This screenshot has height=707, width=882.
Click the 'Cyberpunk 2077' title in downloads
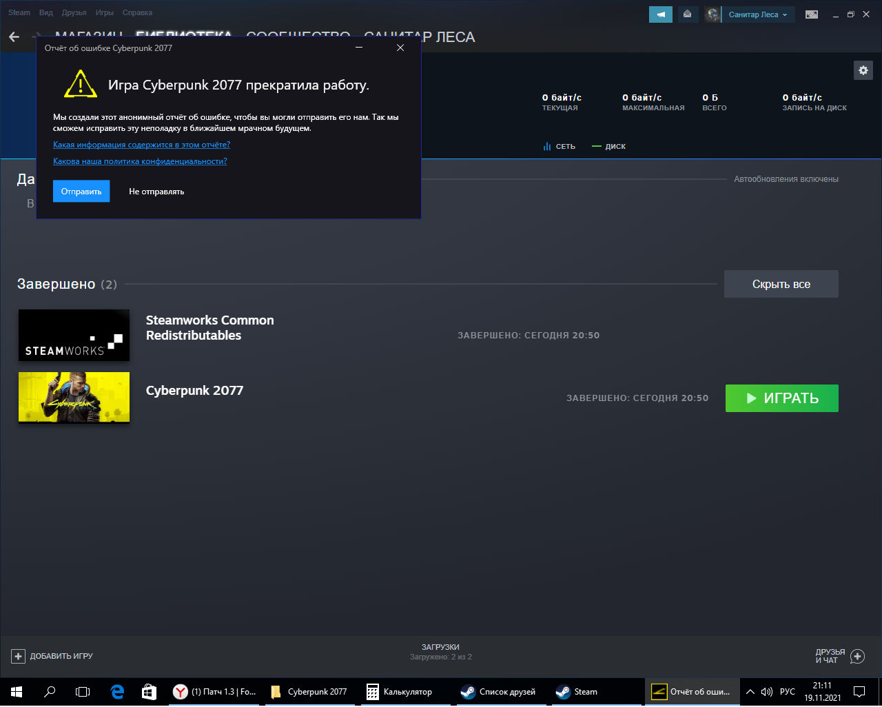[194, 390]
